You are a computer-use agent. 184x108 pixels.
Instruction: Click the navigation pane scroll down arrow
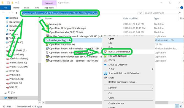[40, 103]
